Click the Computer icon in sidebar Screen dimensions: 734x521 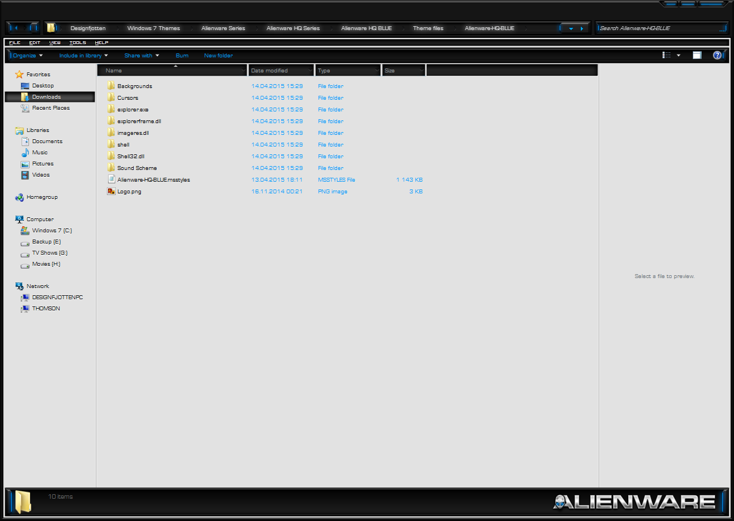click(x=19, y=220)
